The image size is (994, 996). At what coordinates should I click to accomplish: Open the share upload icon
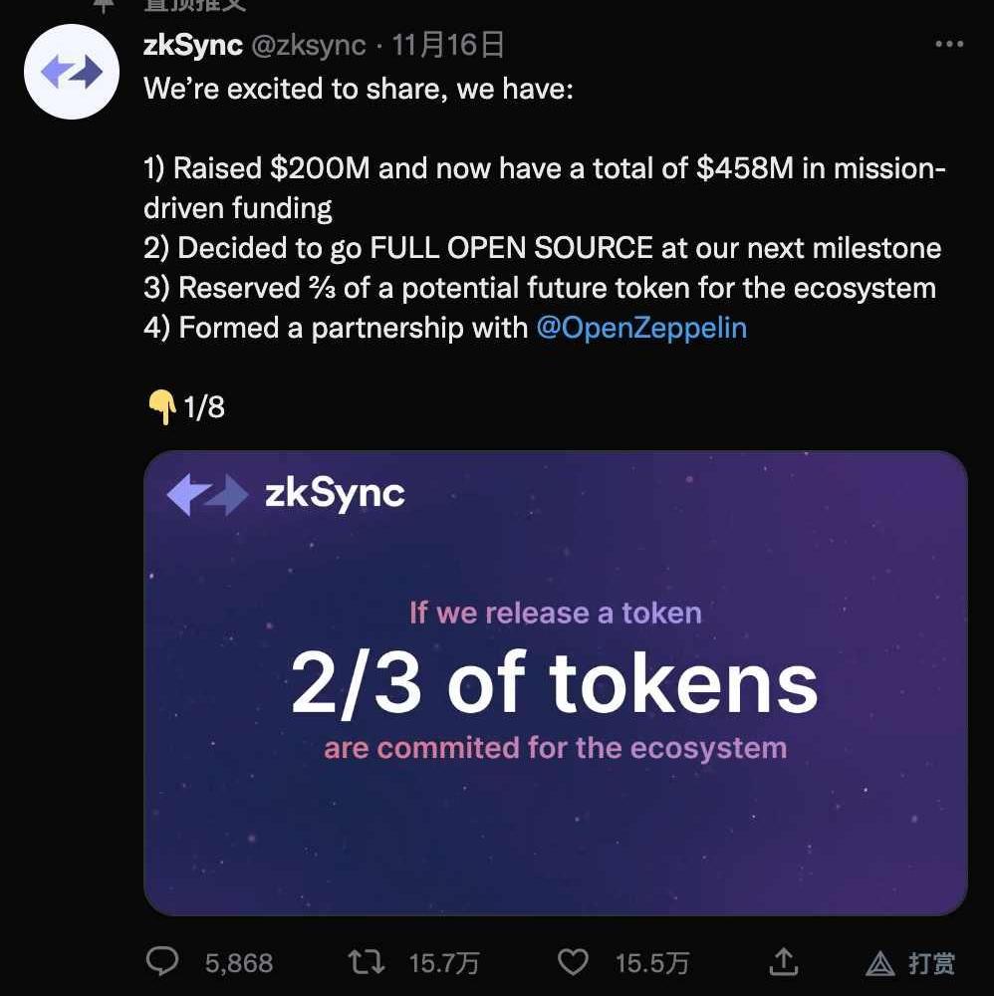coord(784,961)
